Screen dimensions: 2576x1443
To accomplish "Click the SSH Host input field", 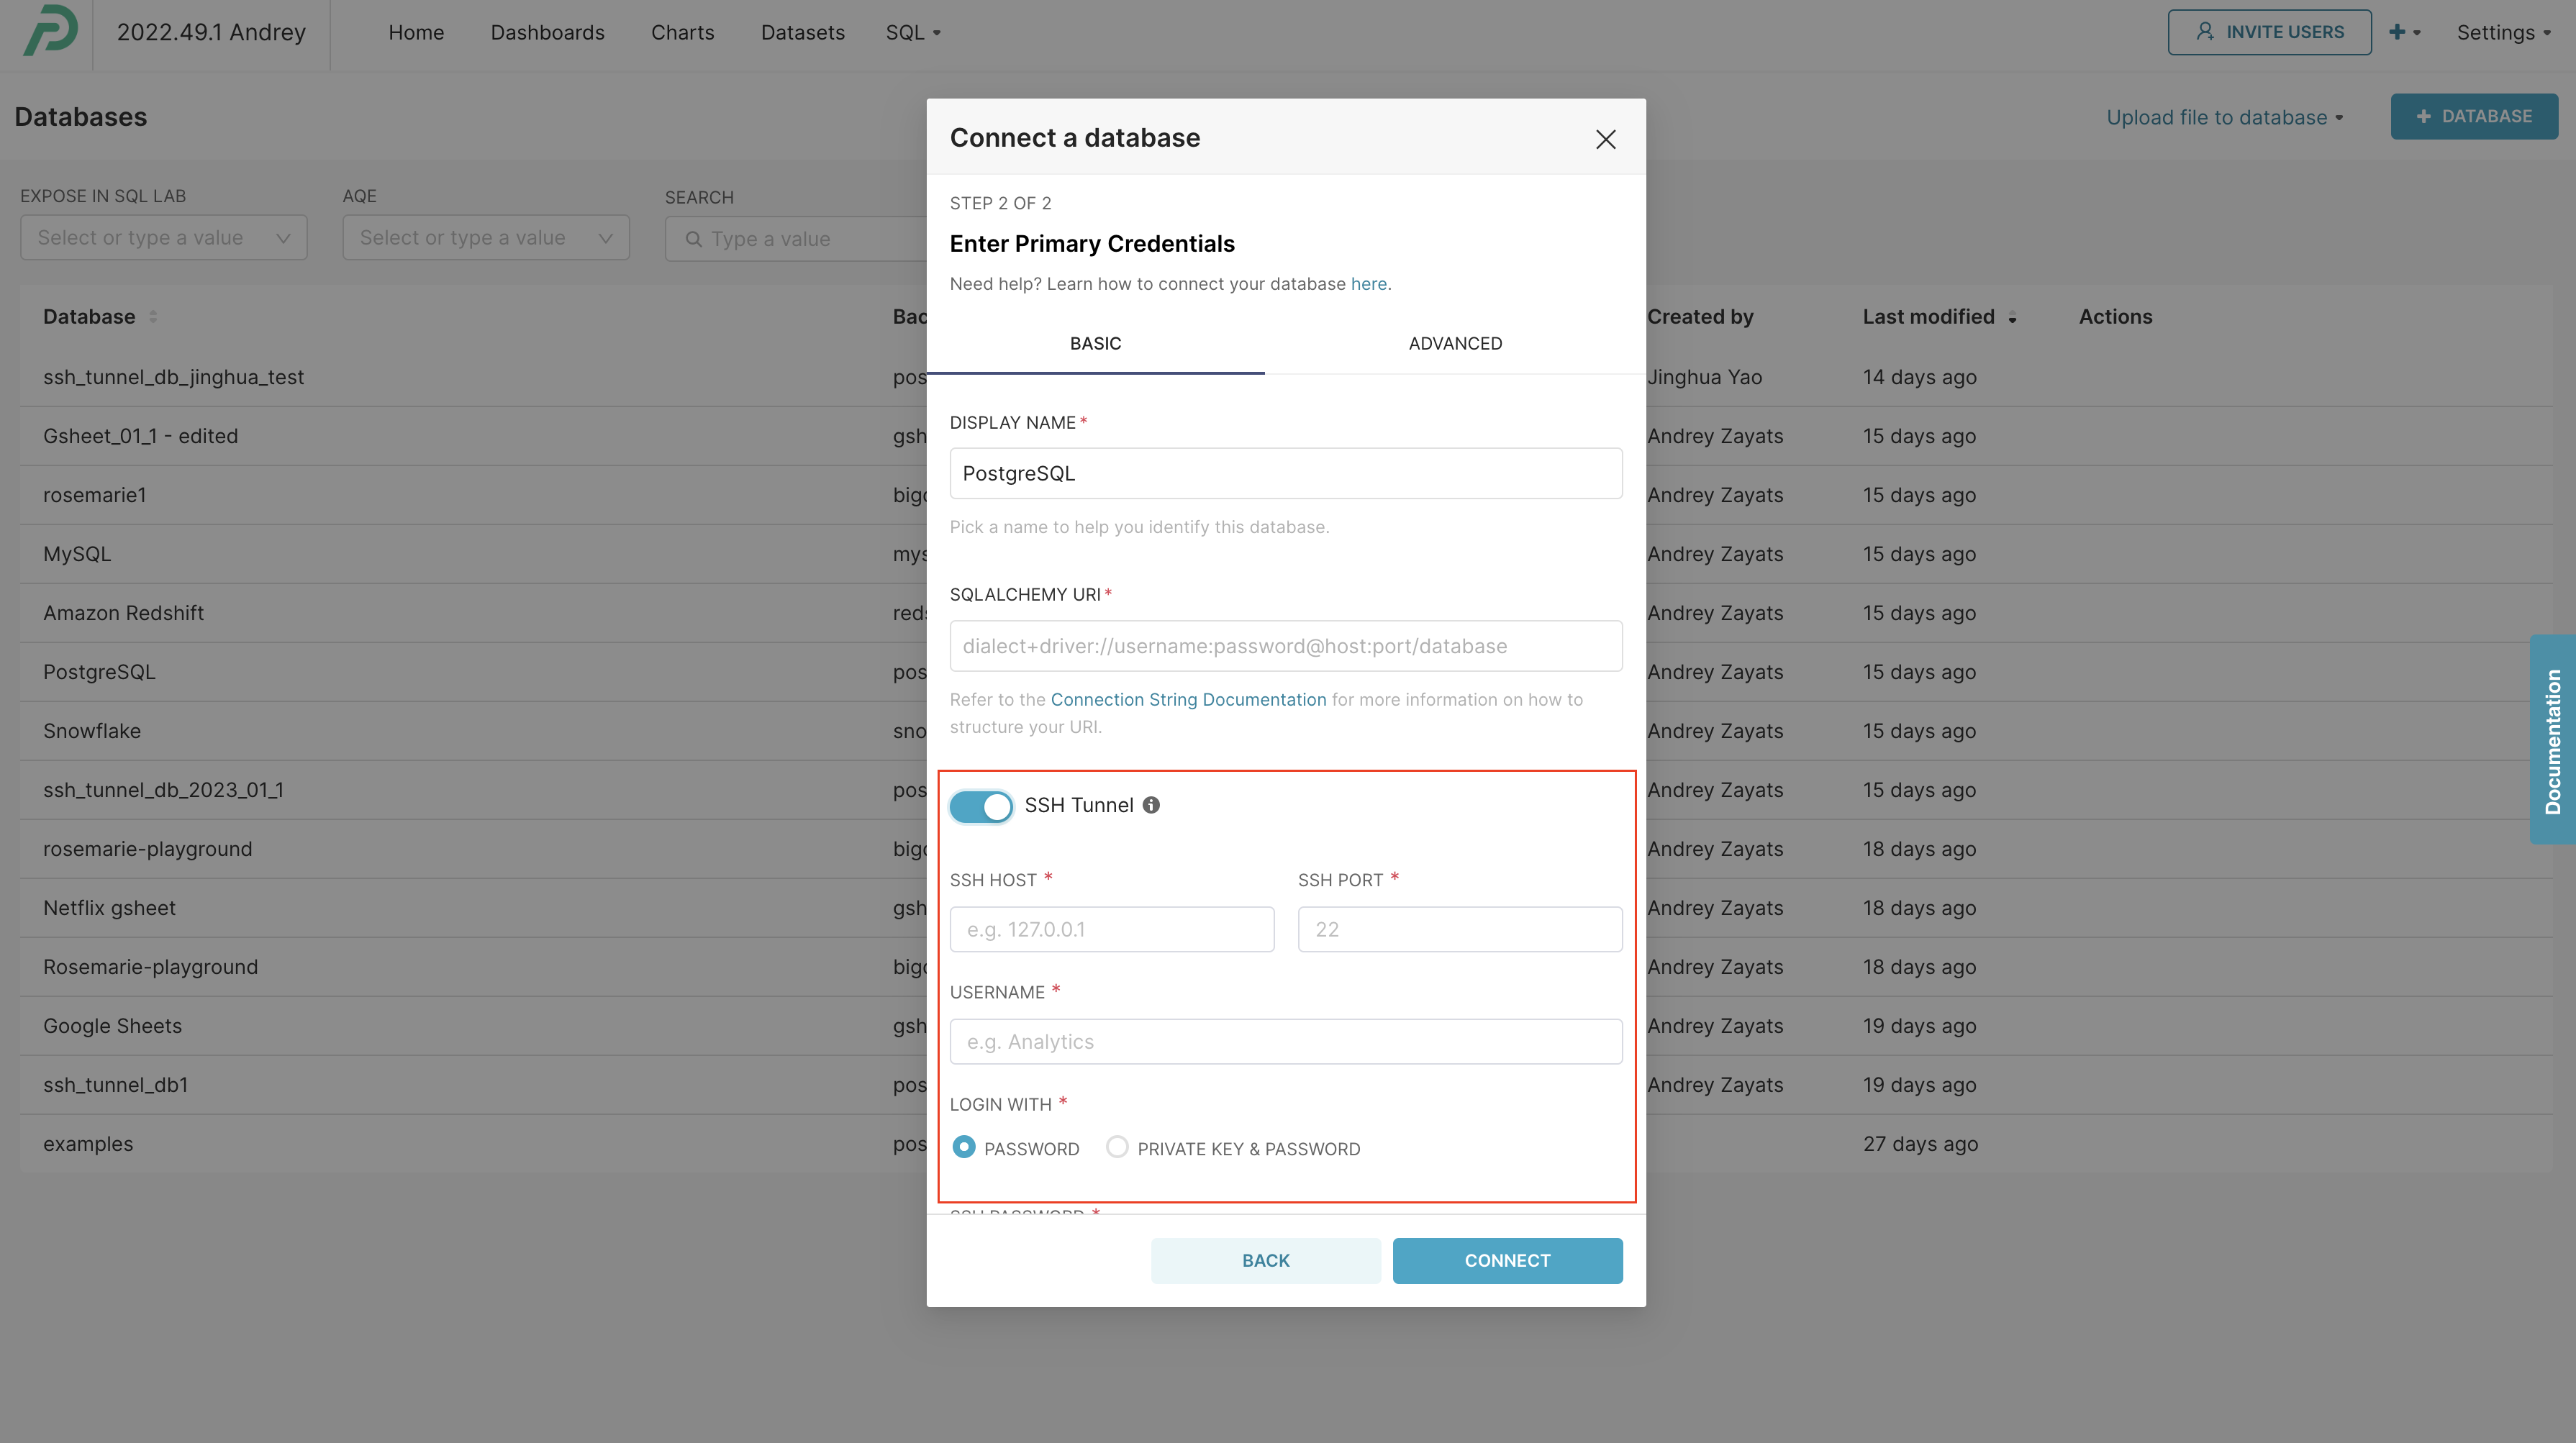I will tap(1111, 929).
